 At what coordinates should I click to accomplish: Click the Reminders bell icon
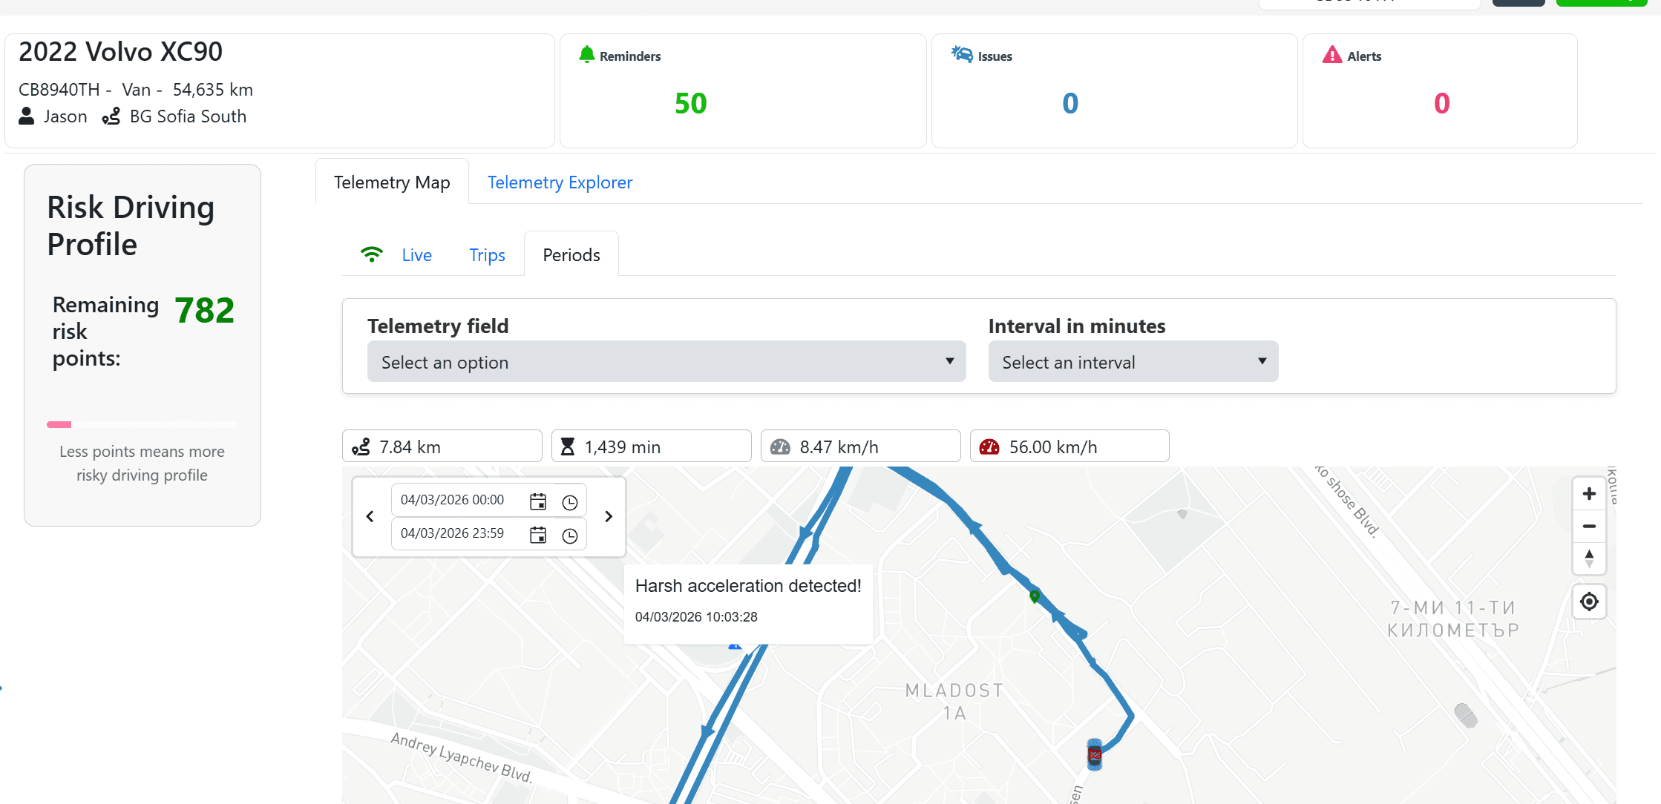pyautogui.click(x=587, y=54)
